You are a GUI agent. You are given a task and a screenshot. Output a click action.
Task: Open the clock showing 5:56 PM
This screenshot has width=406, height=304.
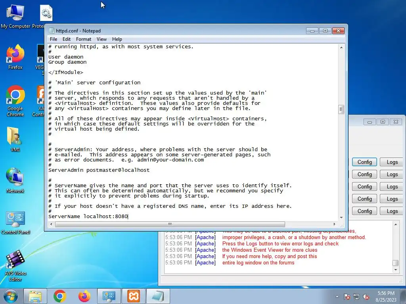coord(386,296)
